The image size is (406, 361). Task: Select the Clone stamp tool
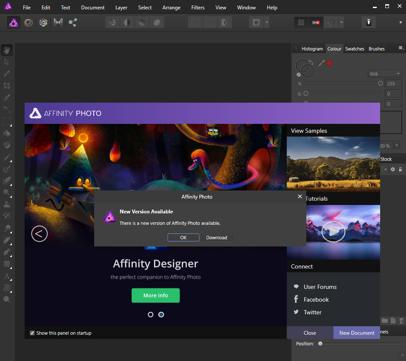click(x=7, y=204)
